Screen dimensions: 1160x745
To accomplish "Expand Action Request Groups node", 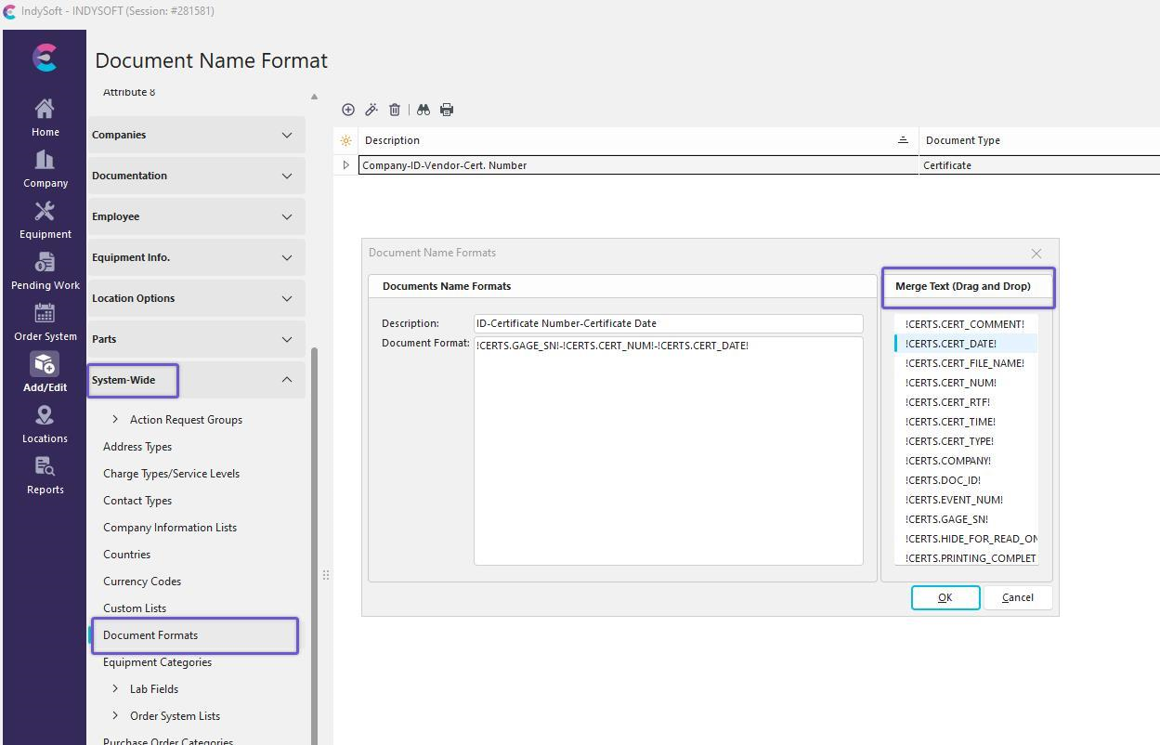I will click(115, 420).
